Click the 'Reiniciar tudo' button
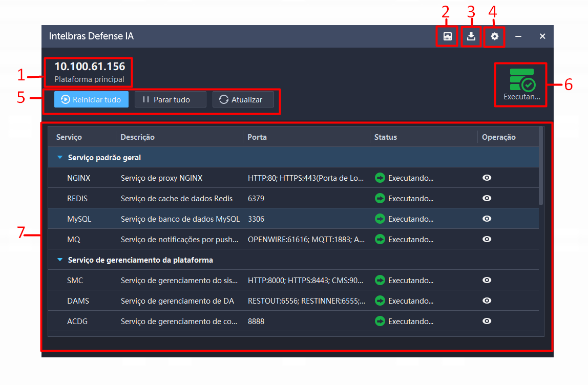This screenshot has width=588, height=385. coord(91,99)
